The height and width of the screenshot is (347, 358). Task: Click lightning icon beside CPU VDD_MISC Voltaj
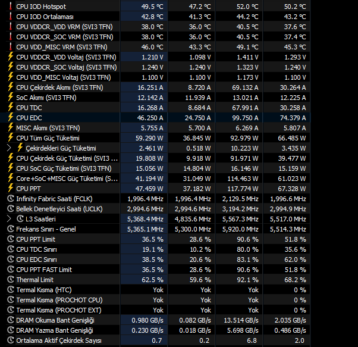(x=11, y=77)
